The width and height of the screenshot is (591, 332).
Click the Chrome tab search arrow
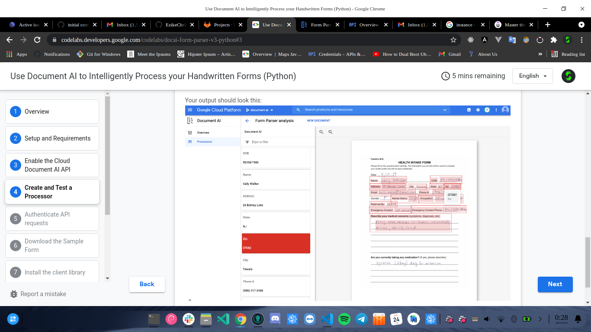click(x=581, y=25)
